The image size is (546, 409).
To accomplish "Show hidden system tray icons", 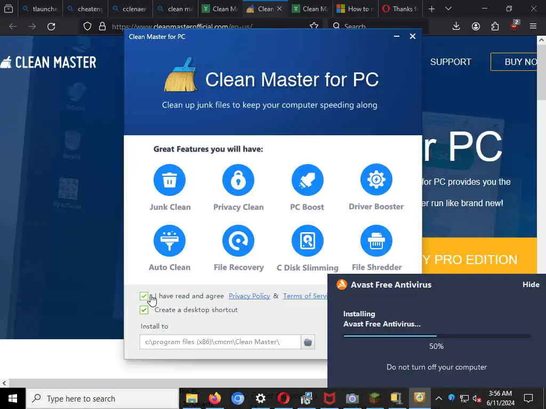I will coord(438,398).
